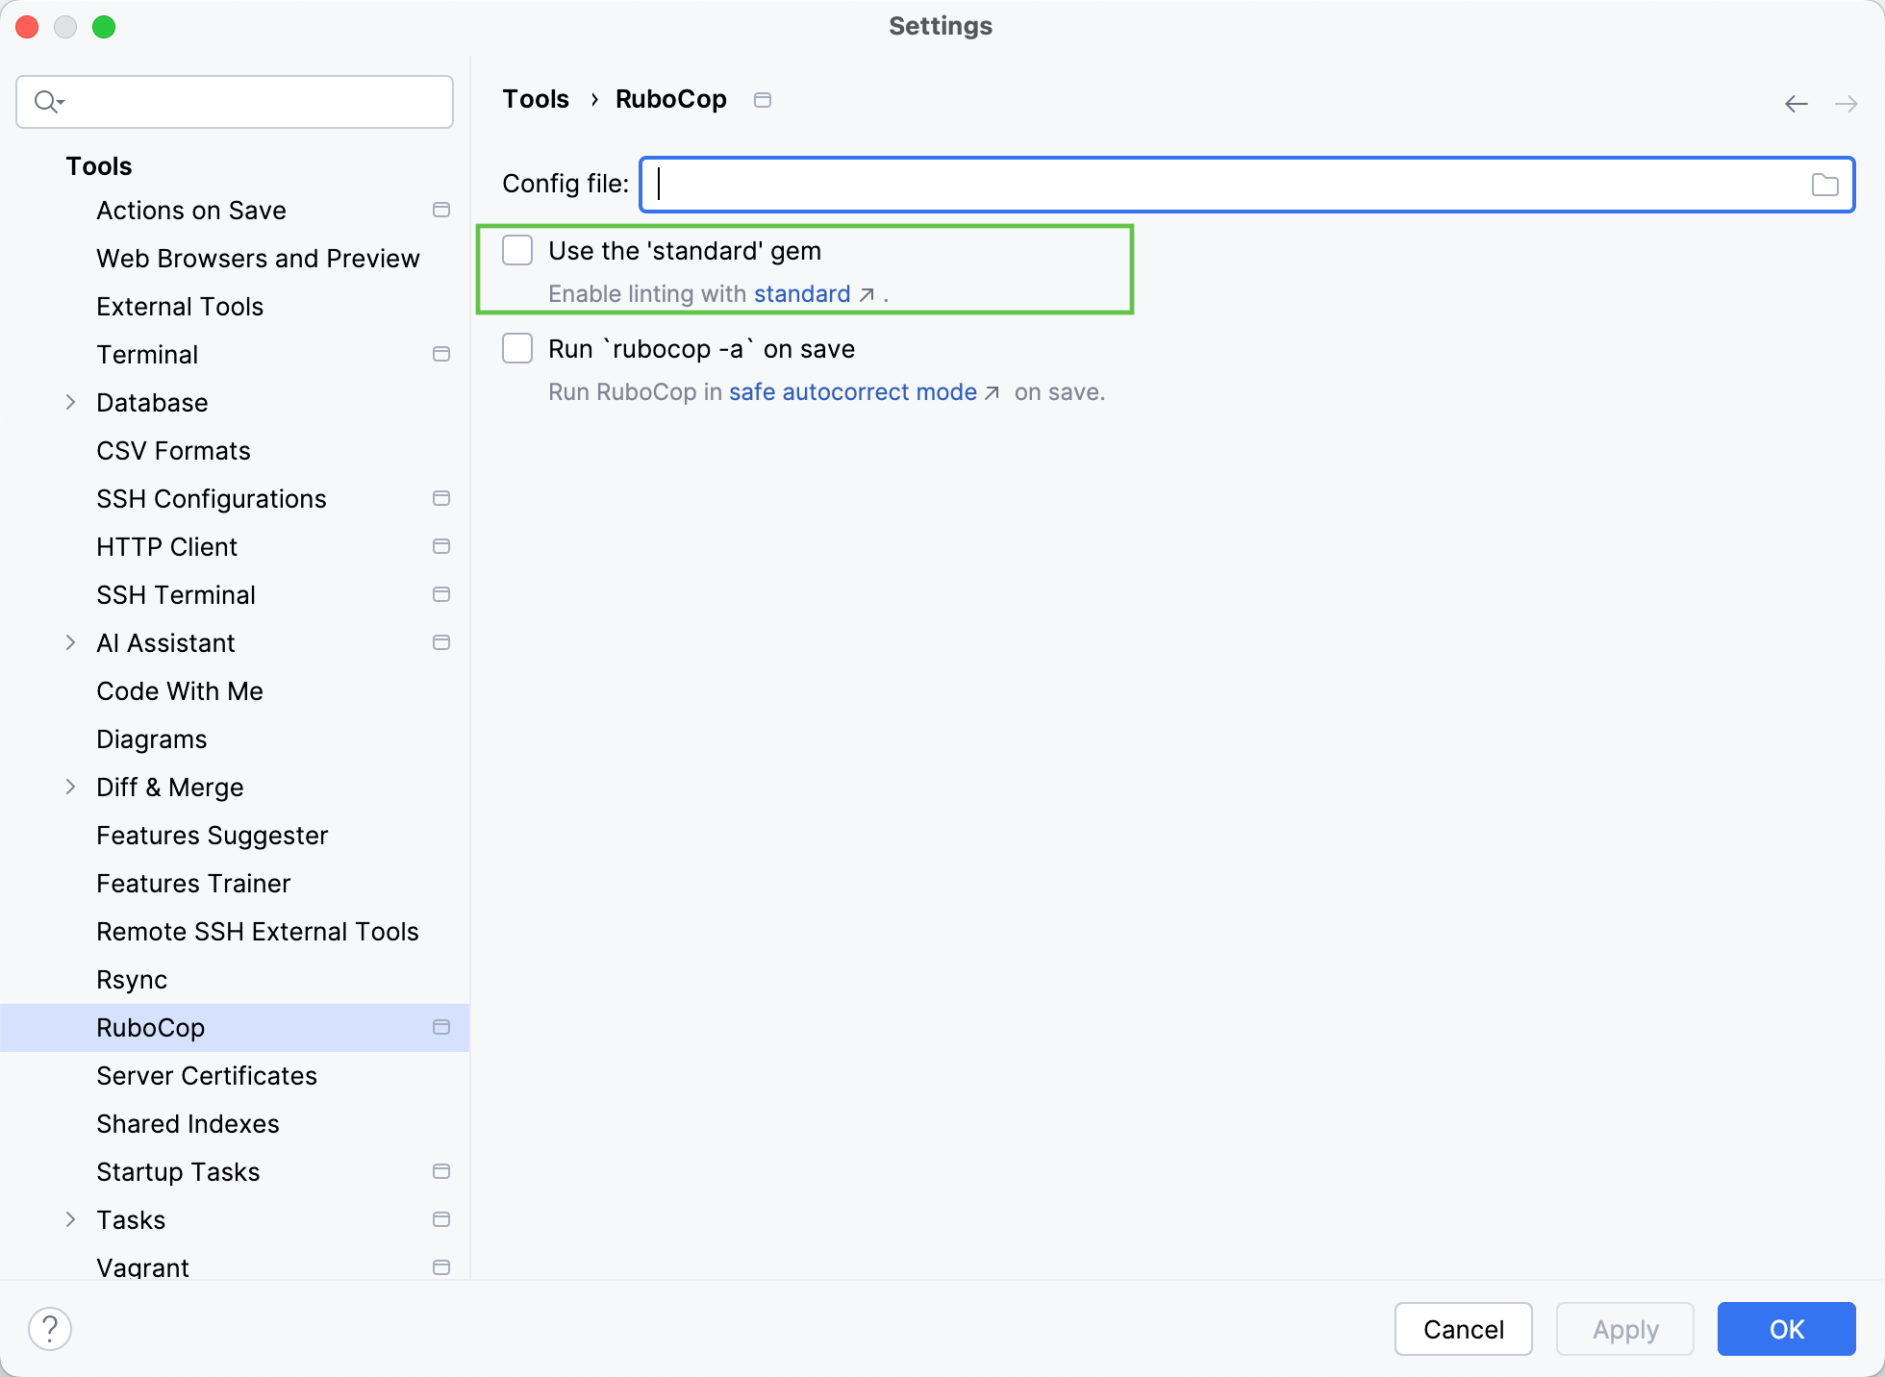
Task: Open Shared Indexes settings
Action: tap(188, 1123)
